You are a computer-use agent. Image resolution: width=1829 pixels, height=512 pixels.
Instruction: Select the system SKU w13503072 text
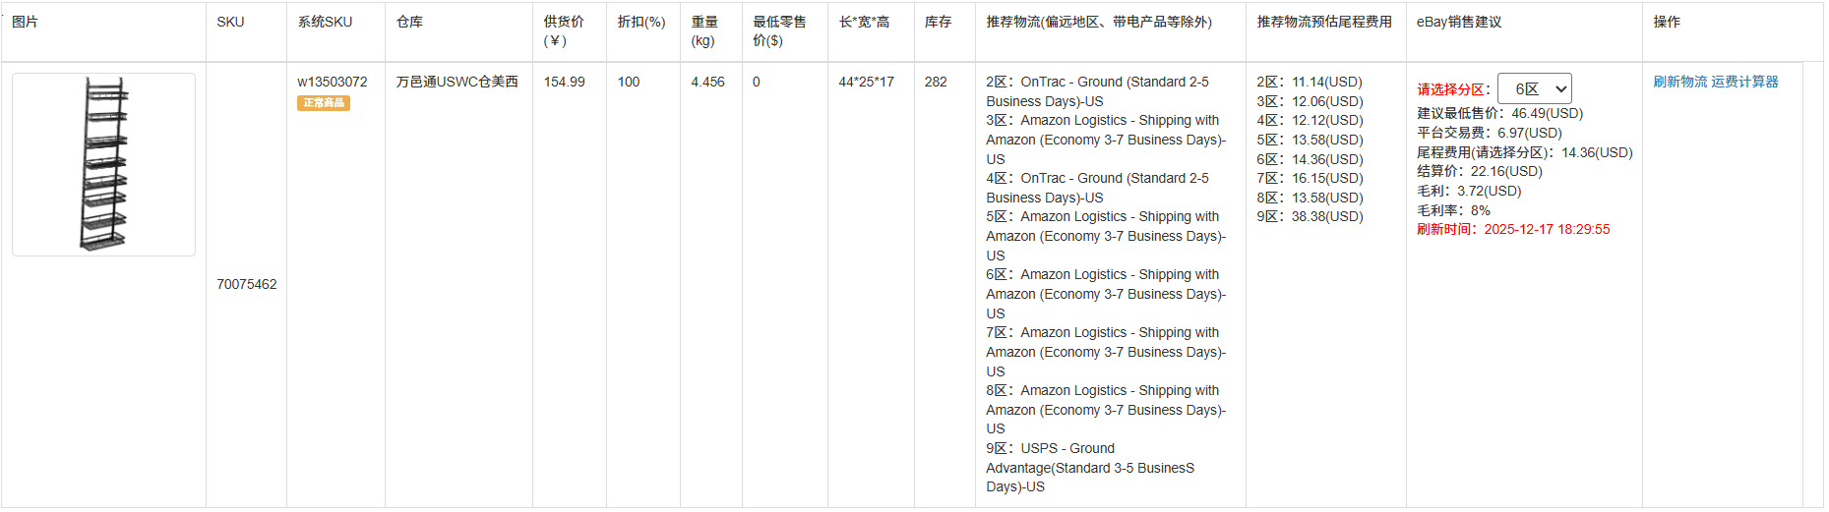(x=333, y=82)
